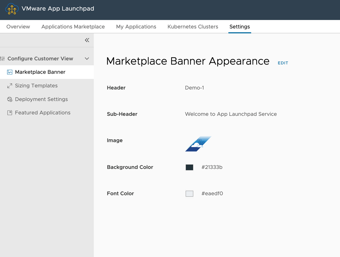The width and height of the screenshot is (340, 257).
Task: Select the Kubernetes Clusters tab
Action: (x=193, y=27)
